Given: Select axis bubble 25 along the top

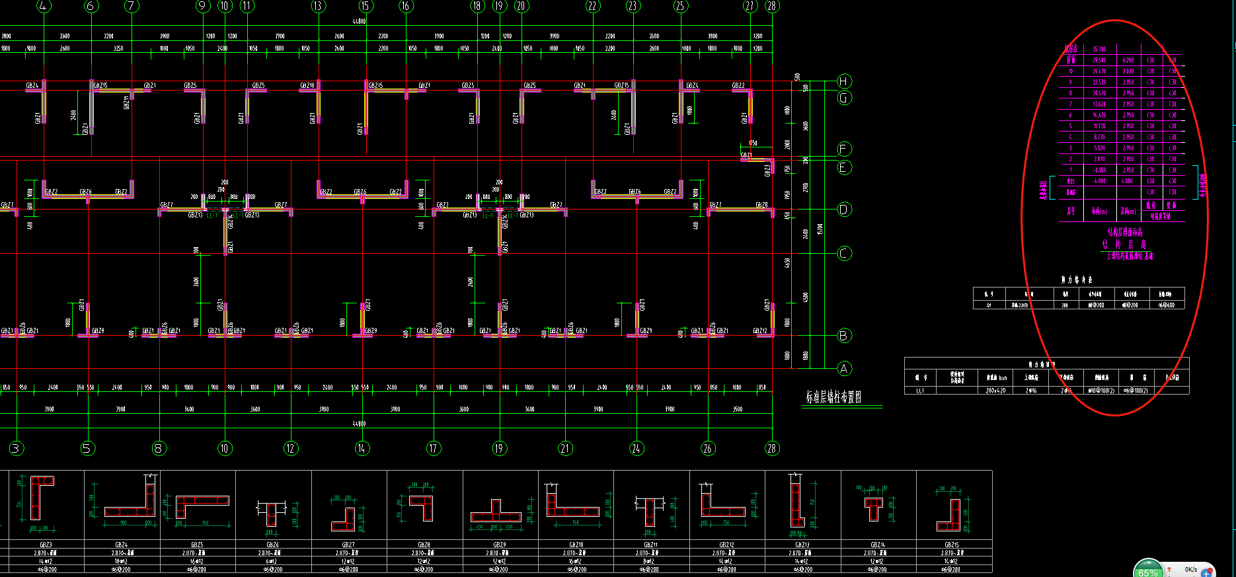Looking at the screenshot, I should (680, 6).
